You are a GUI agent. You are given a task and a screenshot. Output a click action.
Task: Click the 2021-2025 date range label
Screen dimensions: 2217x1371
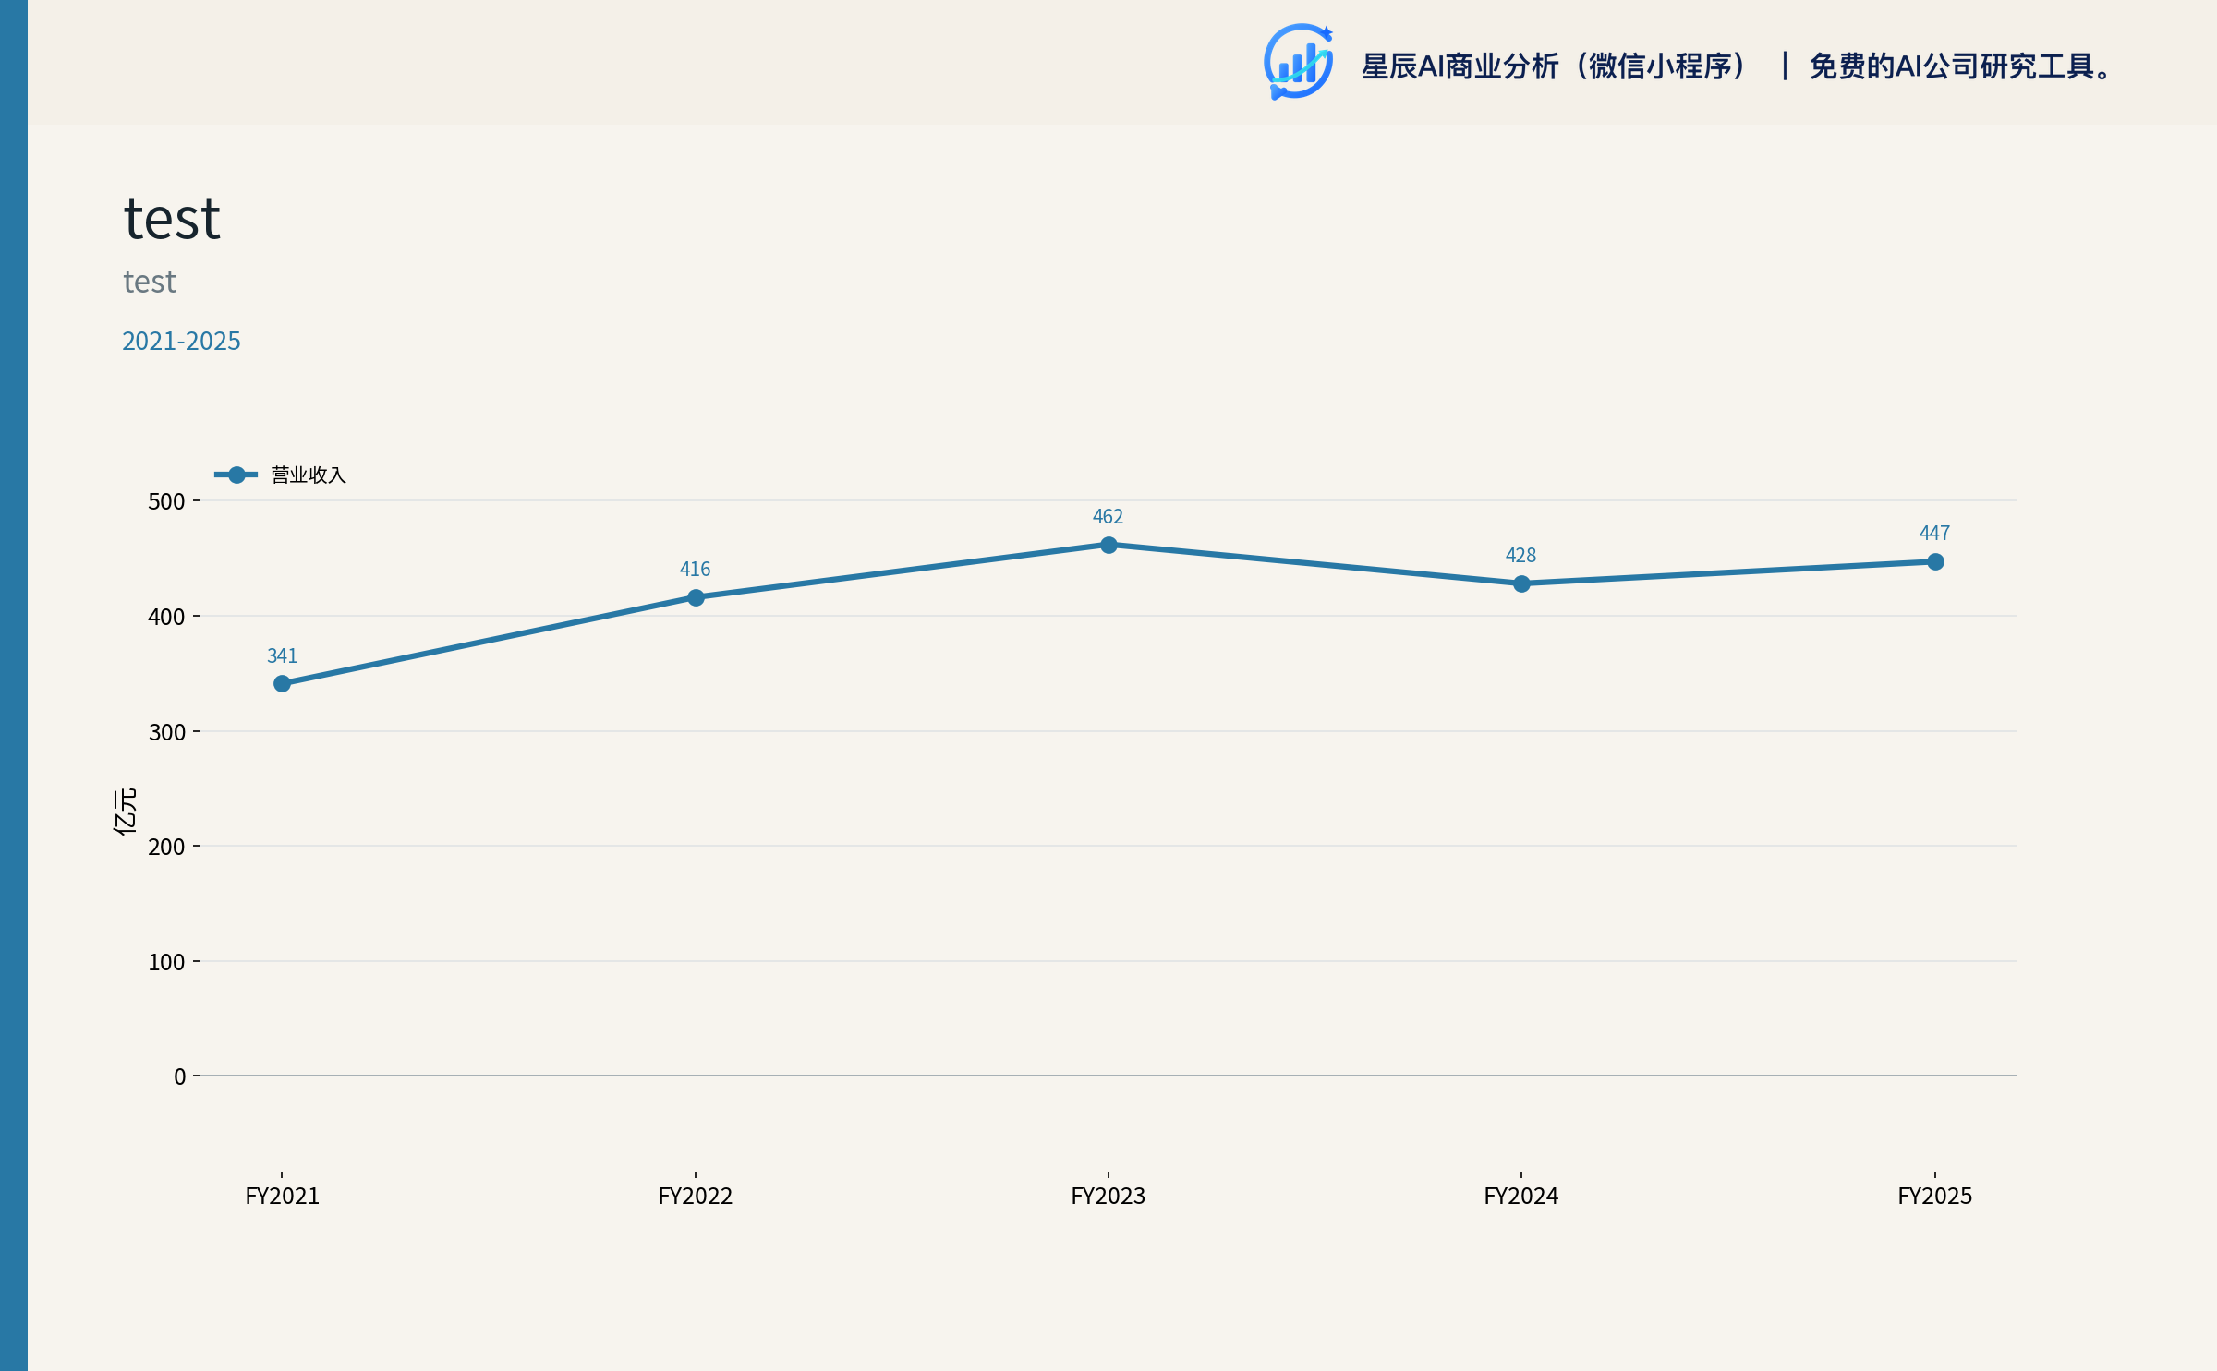pyautogui.click(x=181, y=341)
